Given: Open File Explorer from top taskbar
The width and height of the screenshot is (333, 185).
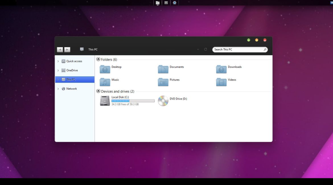Looking at the screenshot, I should (157, 3).
